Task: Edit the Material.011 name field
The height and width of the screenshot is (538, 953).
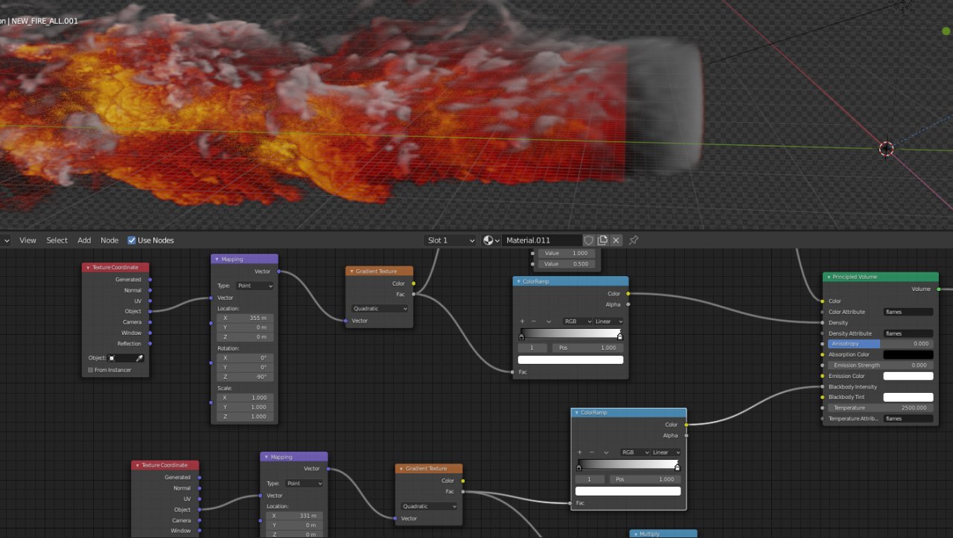Action: [541, 240]
